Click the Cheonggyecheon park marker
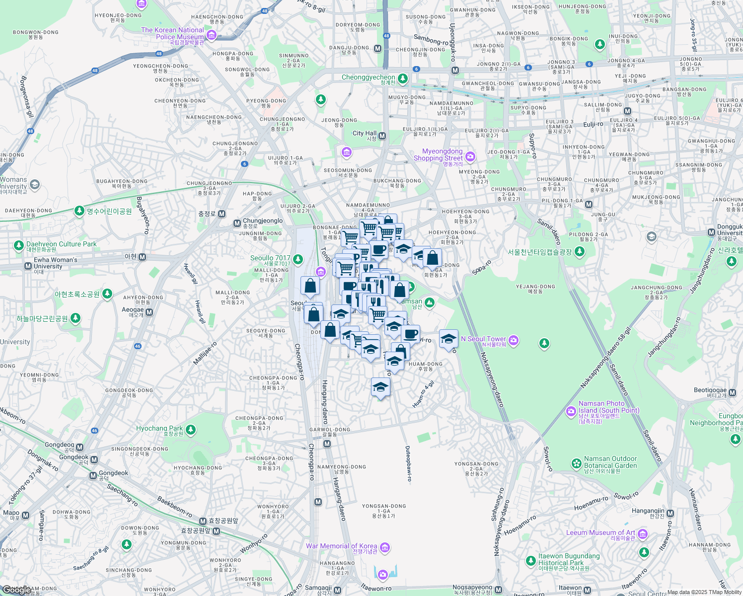The height and width of the screenshot is (596, 743). 402,78
